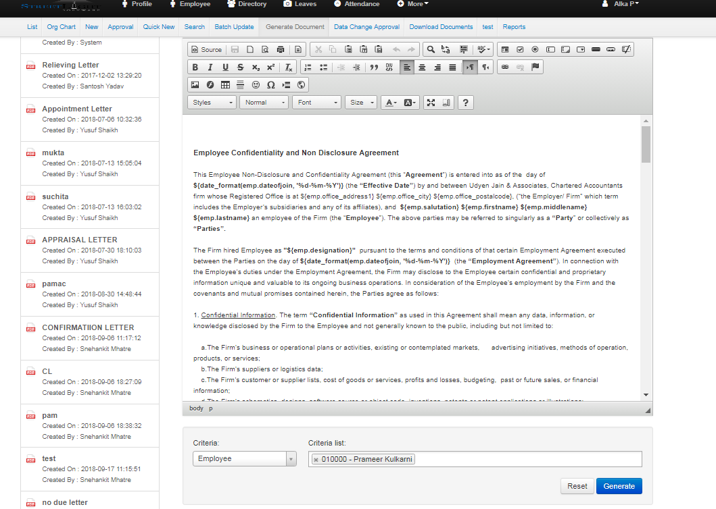The image size is (716, 509).
Task: Click the anchor flag icon
Action: (535, 68)
